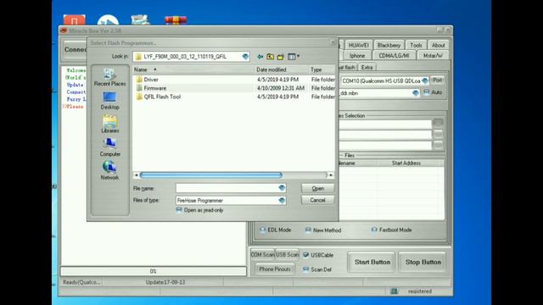
Task: Select the QFIL Flash Tool folder name
Action: pyautogui.click(x=162, y=97)
